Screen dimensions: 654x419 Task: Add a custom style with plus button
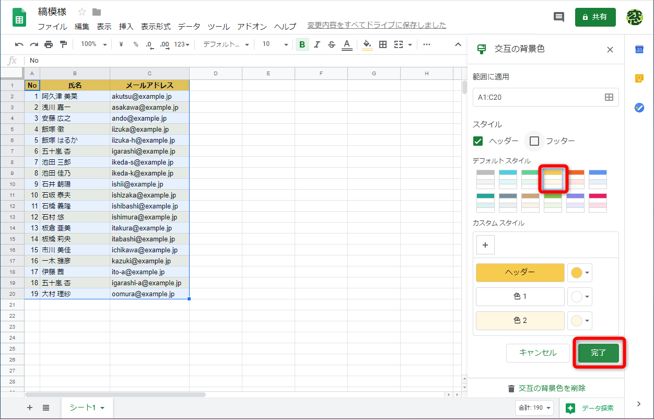[485, 245]
